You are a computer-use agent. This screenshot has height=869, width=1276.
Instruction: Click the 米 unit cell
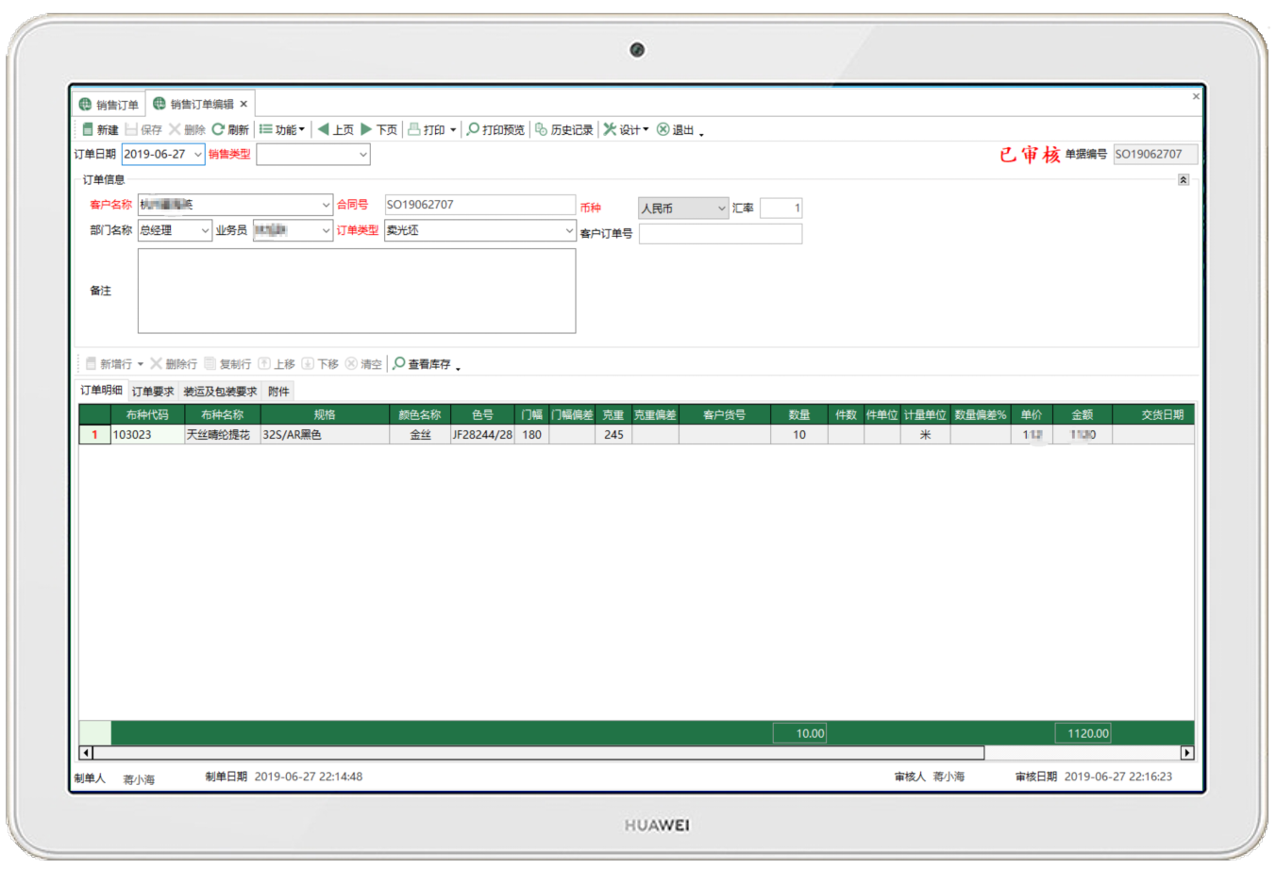(x=925, y=435)
